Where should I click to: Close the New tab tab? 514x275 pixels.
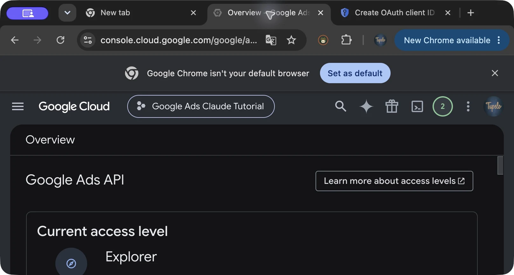193,13
